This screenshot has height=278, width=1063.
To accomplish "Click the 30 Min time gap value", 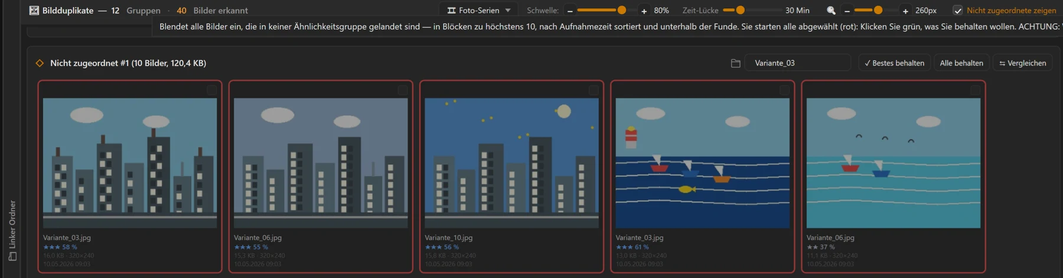I will [797, 11].
